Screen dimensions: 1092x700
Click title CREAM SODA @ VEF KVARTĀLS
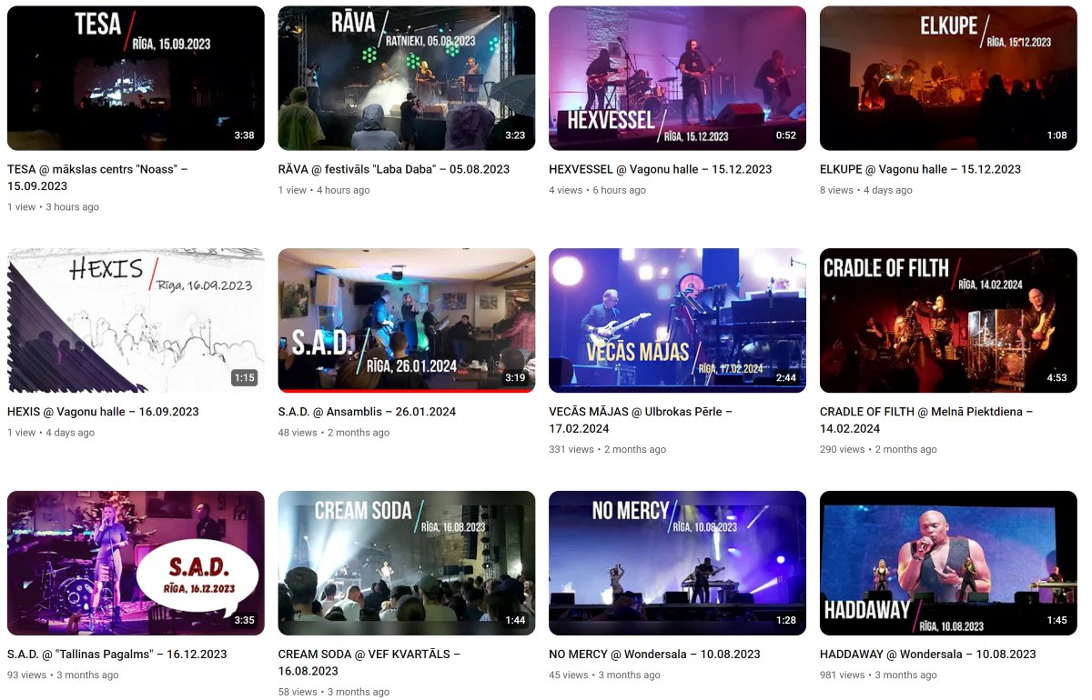(369, 663)
